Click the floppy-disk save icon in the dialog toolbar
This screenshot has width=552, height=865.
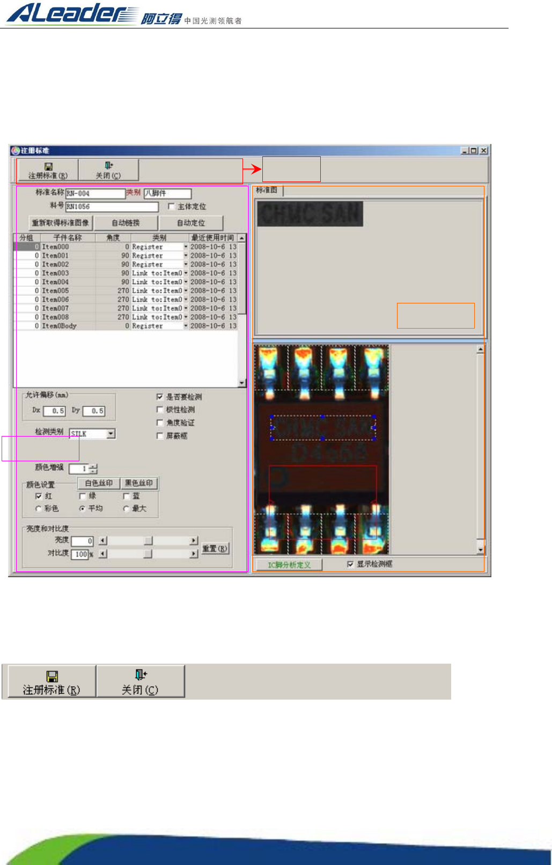48,166
